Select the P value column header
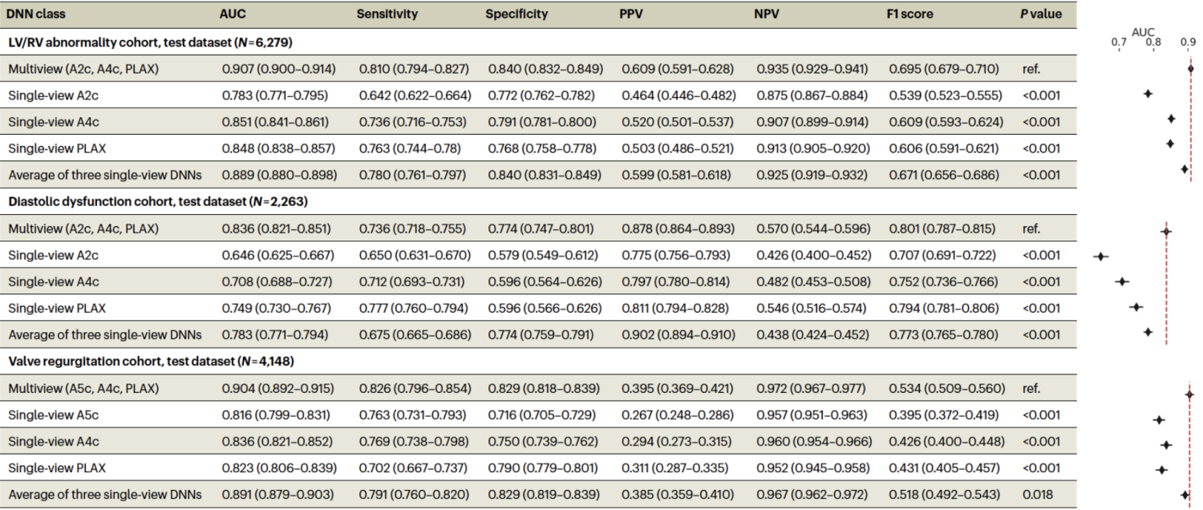1203x510 pixels. (x=1040, y=14)
